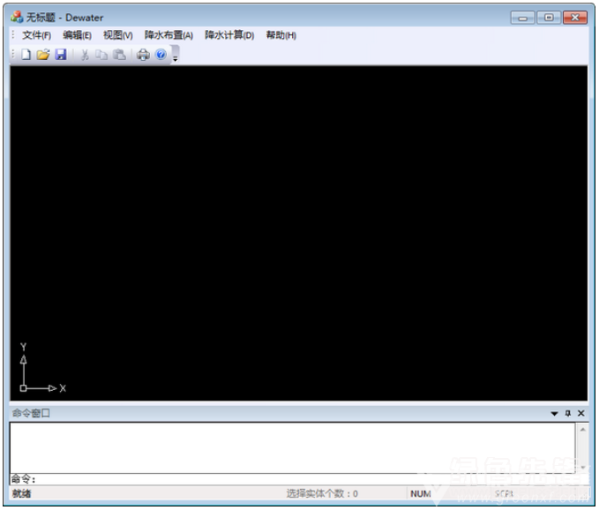
Task: Click the Print toolbar icon
Action: tap(143, 55)
